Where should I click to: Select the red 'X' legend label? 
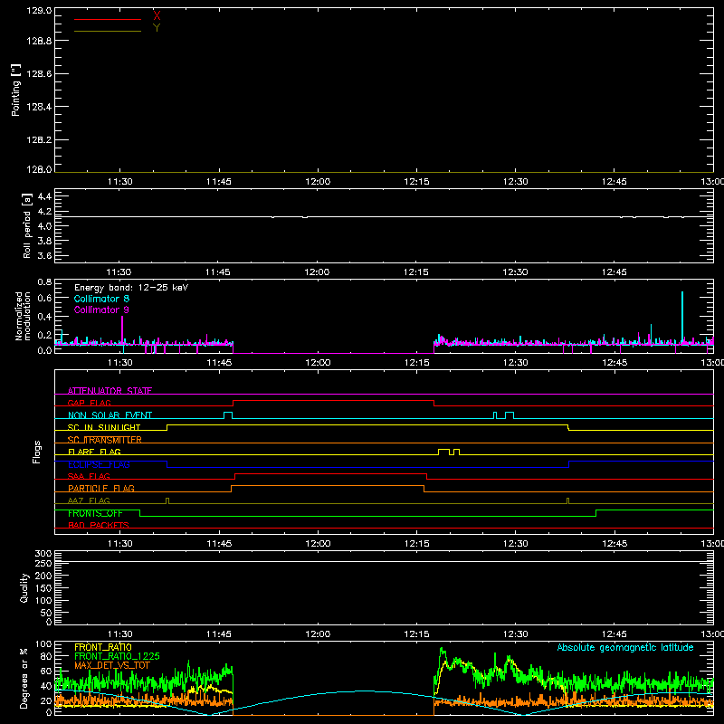[x=157, y=16]
